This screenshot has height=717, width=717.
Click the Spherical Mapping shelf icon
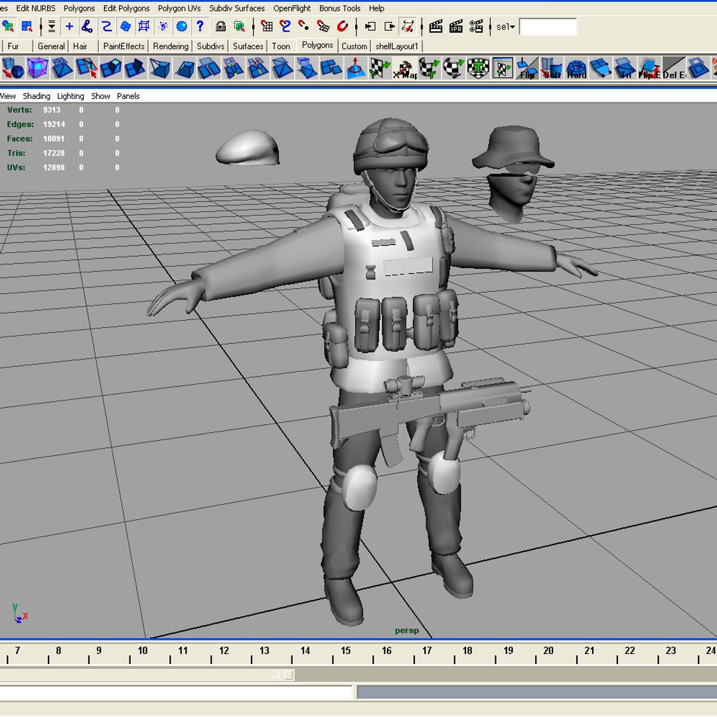(x=453, y=68)
